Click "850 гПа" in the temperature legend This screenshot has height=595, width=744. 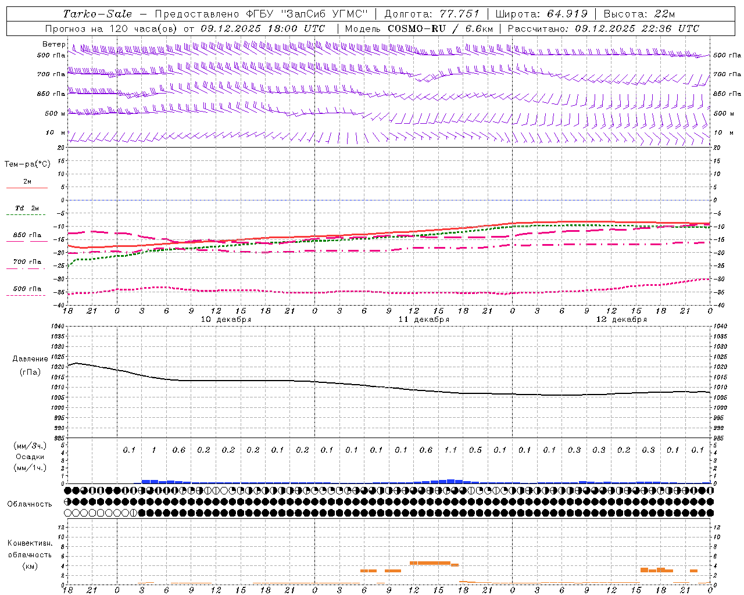[27, 235]
